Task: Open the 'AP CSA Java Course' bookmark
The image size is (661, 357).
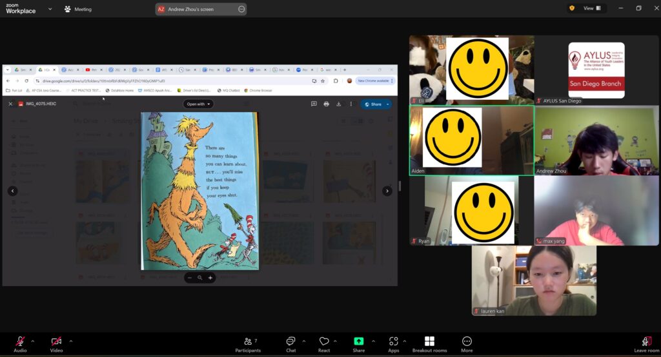Action: click(43, 90)
